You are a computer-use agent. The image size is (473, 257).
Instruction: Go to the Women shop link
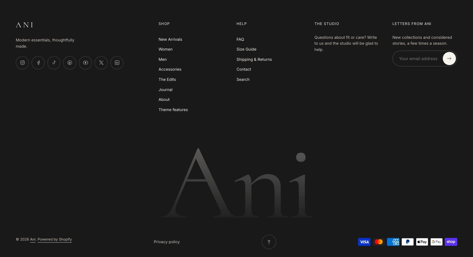coord(166,49)
